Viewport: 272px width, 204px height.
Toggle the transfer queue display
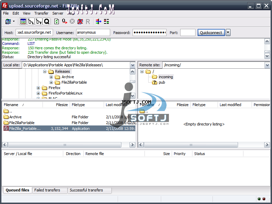pos(47,21)
